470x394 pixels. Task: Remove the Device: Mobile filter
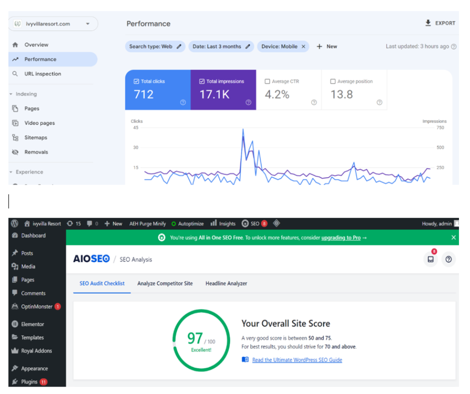(x=303, y=46)
